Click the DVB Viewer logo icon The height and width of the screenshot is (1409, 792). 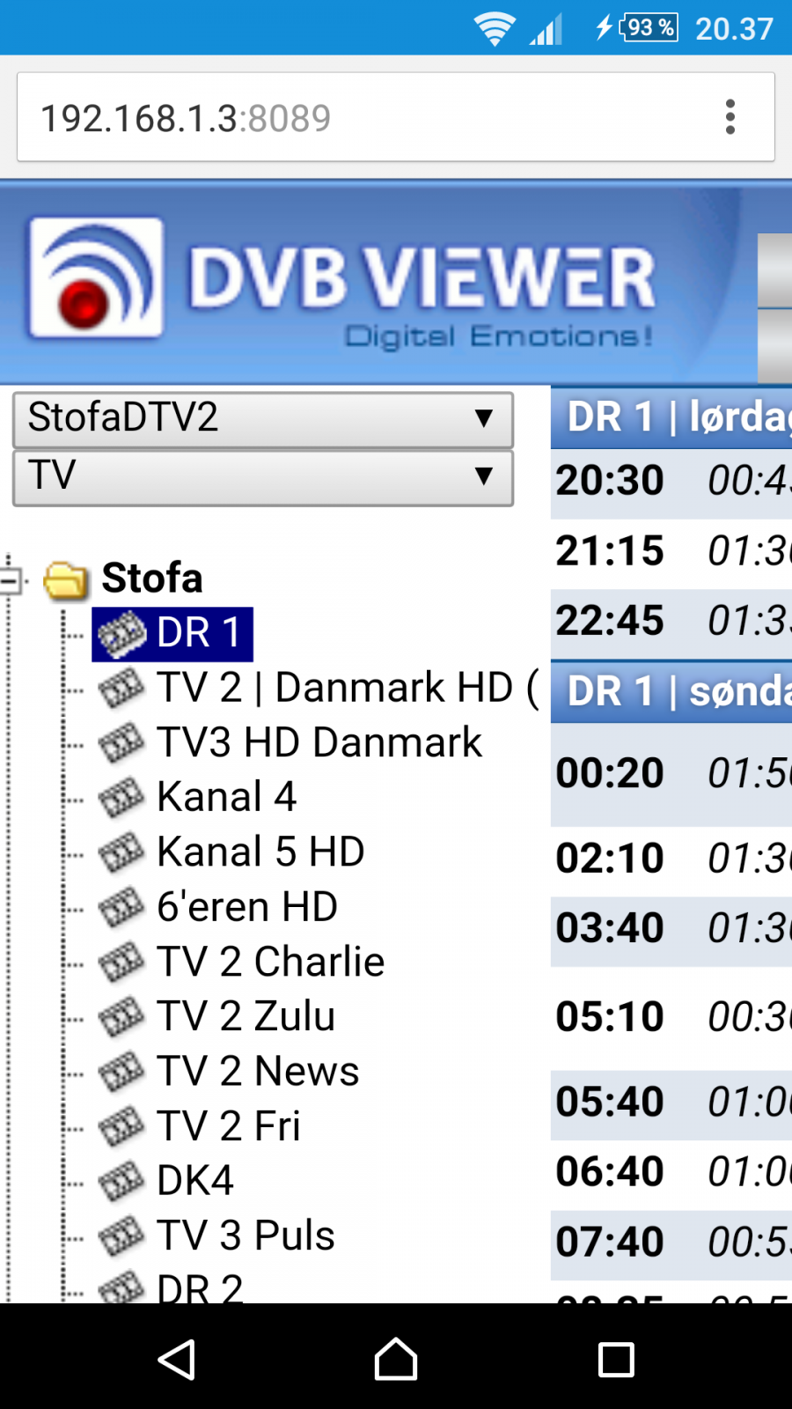96,277
